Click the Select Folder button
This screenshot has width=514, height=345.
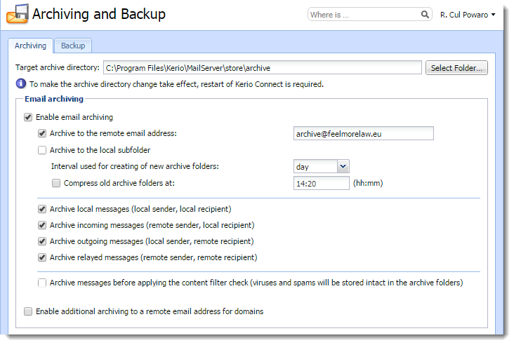click(x=456, y=68)
